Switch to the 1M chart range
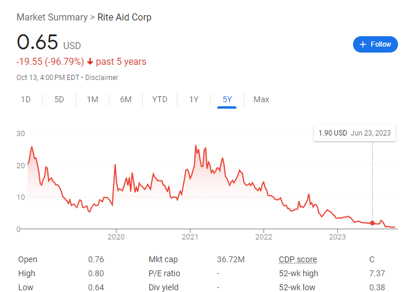The width and height of the screenshot is (408, 292). point(92,99)
